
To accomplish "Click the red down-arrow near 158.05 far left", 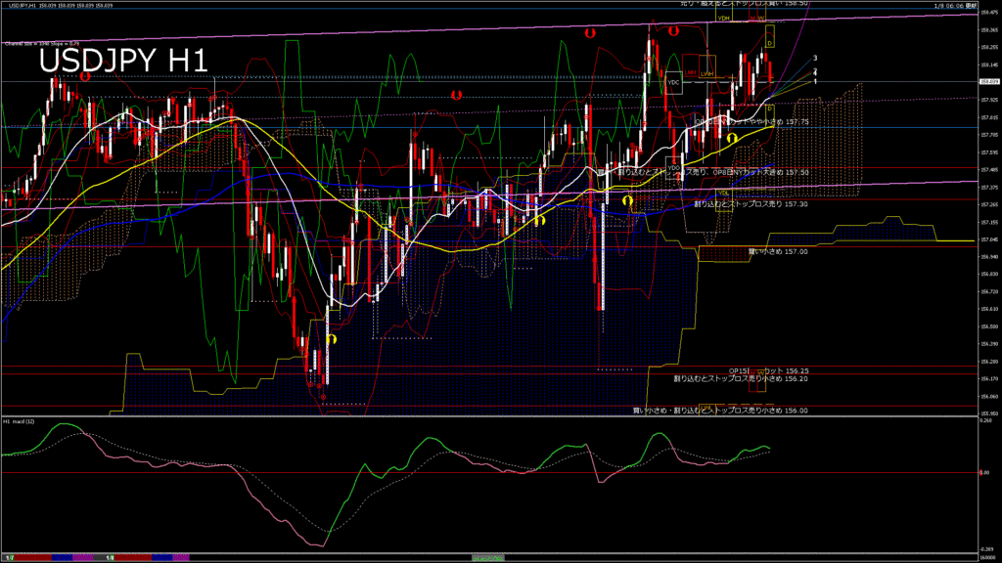I will [x=85, y=76].
